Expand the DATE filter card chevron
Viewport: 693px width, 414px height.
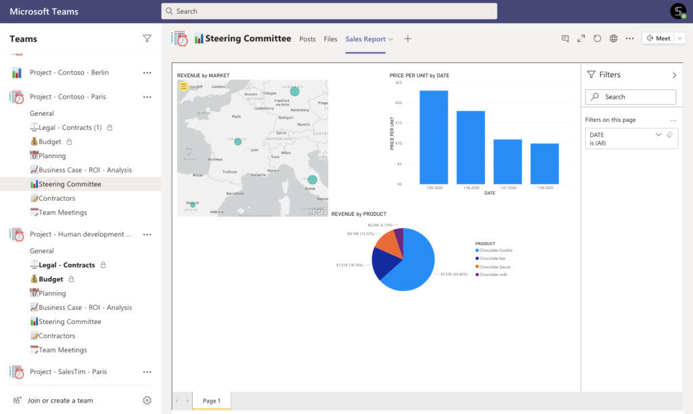click(x=658, y=135)
